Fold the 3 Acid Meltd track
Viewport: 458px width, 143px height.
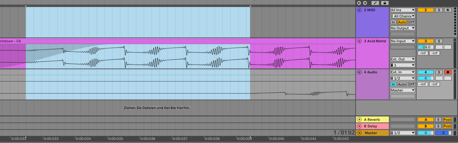359,41
